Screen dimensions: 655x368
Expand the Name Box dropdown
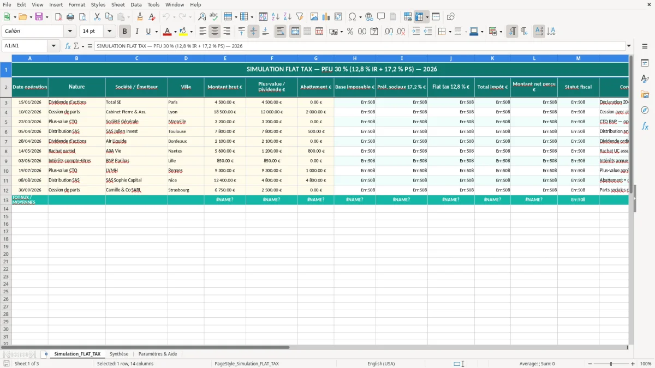[54, 46]
